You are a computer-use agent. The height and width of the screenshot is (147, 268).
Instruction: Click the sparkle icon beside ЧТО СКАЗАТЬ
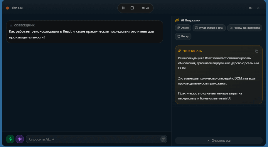click(x=180, y=51)
